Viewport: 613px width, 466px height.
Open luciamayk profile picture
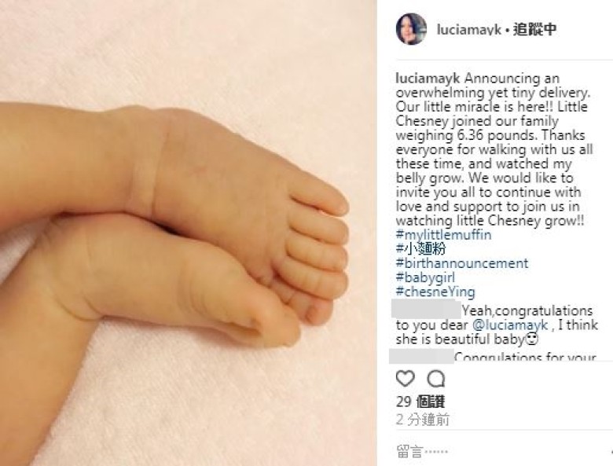411,29
